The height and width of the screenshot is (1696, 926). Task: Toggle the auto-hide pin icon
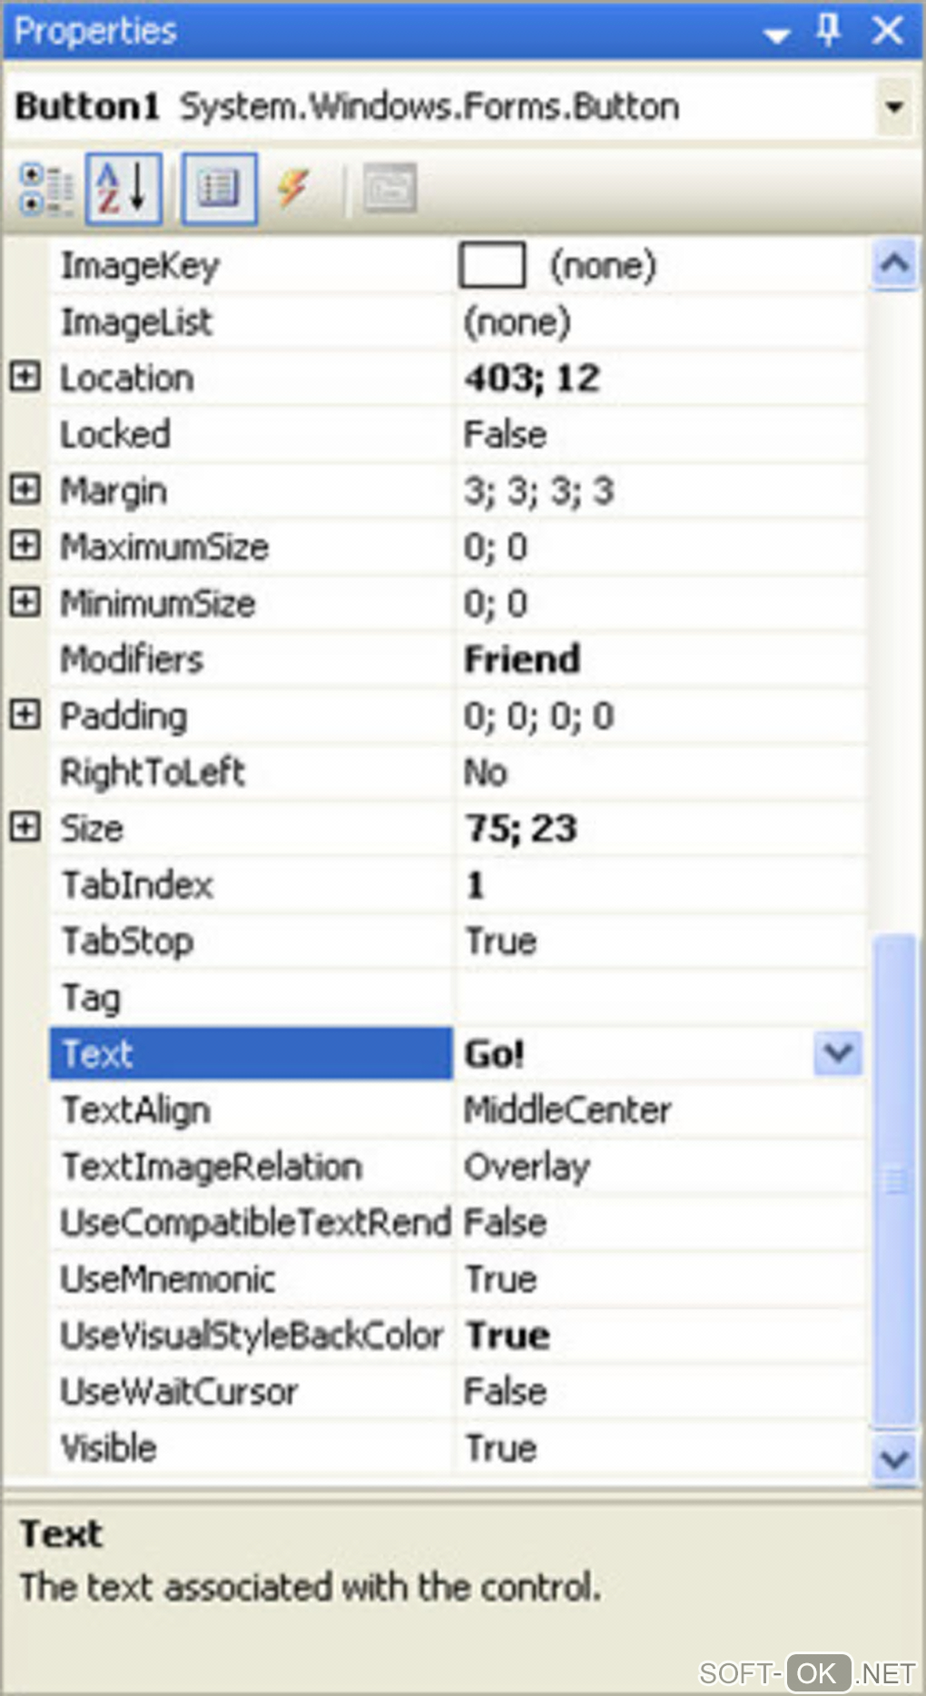click(x=828, y=31)
